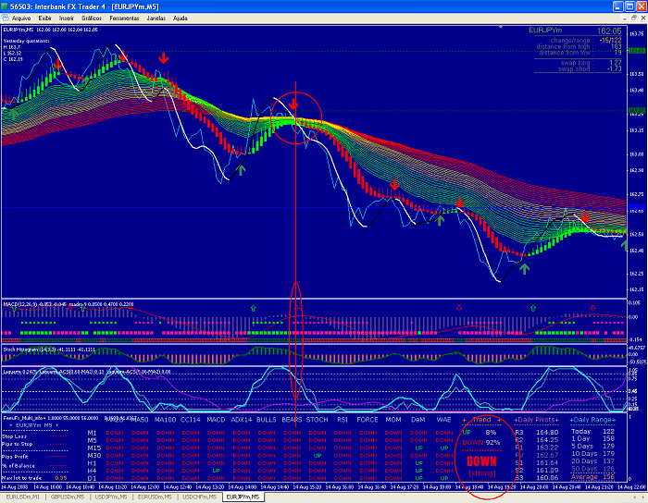The width and height of the screenshot is (648, 503).
Task: Click the Today 122 range row
Action: [592, 431]
